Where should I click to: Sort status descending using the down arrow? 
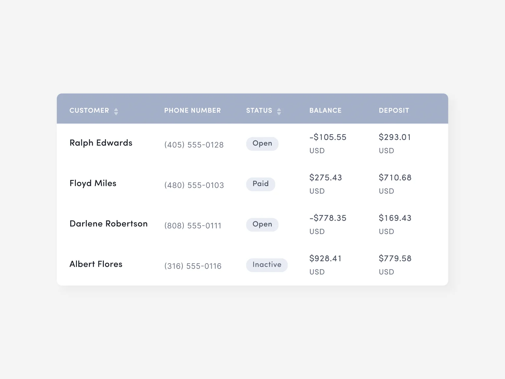[x=279, y=113]
